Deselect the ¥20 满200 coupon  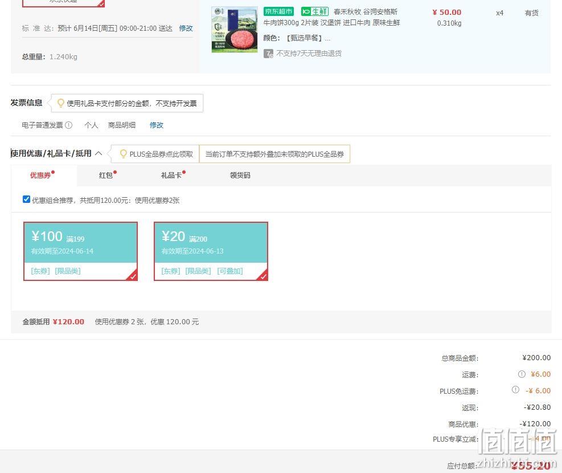pyautogui.click(x=211, y=251)
